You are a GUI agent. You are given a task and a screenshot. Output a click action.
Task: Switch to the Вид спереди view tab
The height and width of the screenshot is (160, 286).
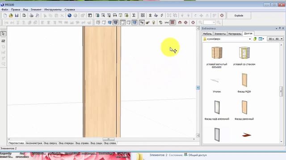pyautogui.click(x=67, y=143)
